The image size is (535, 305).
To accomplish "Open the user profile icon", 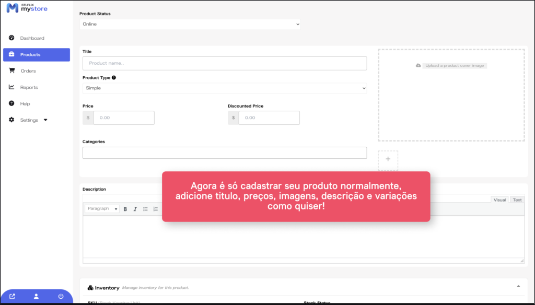I will tap(36, 297).
